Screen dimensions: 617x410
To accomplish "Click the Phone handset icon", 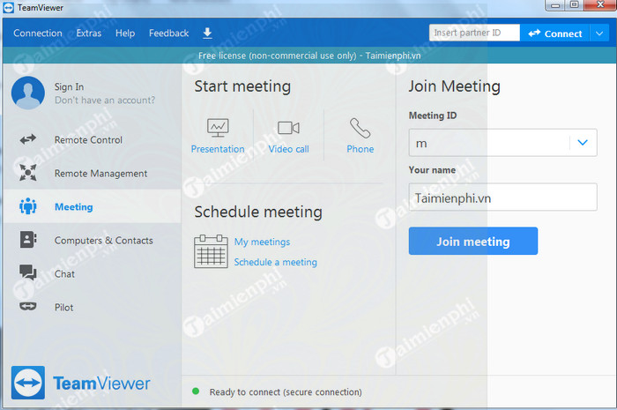I will tap(360, 128).
